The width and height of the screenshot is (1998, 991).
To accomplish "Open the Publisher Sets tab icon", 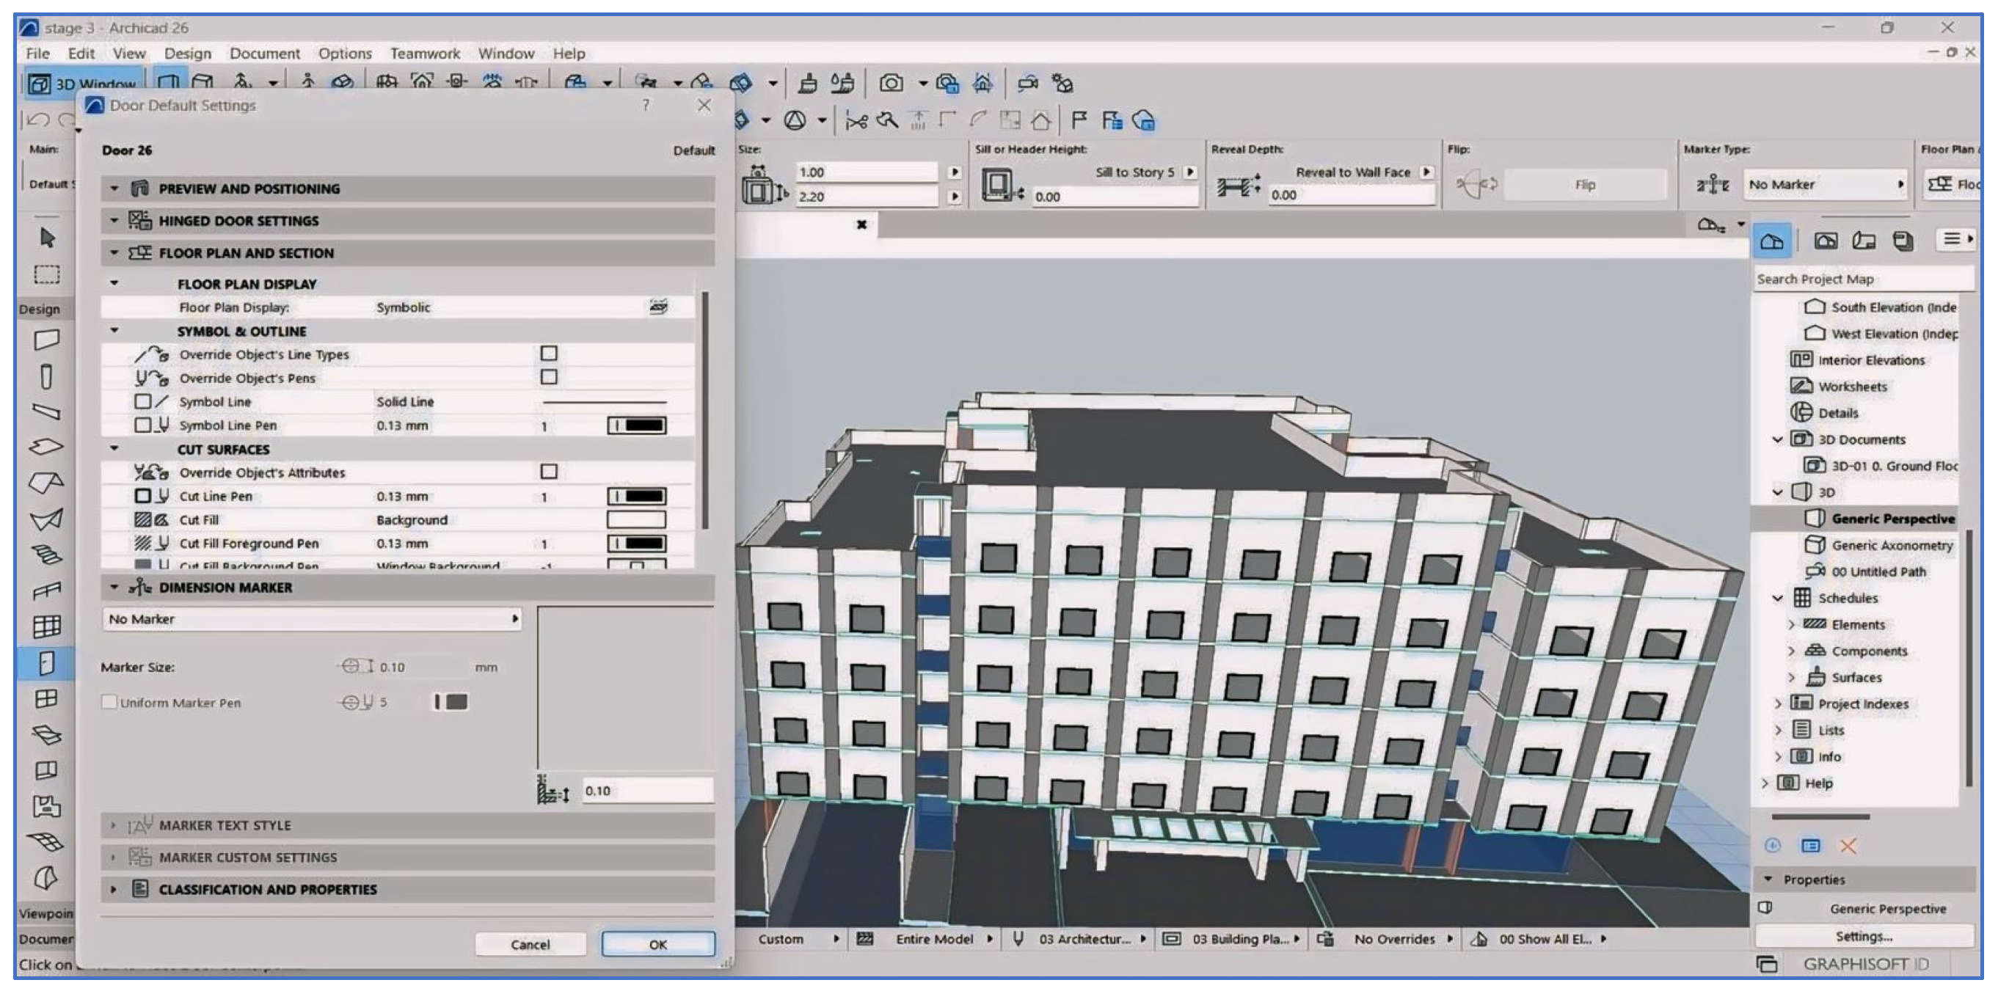I will [x=1903, y=241].
